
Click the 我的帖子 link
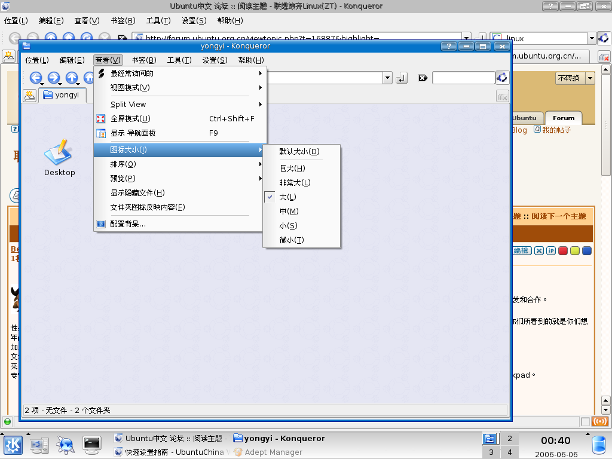pos(556,130)
